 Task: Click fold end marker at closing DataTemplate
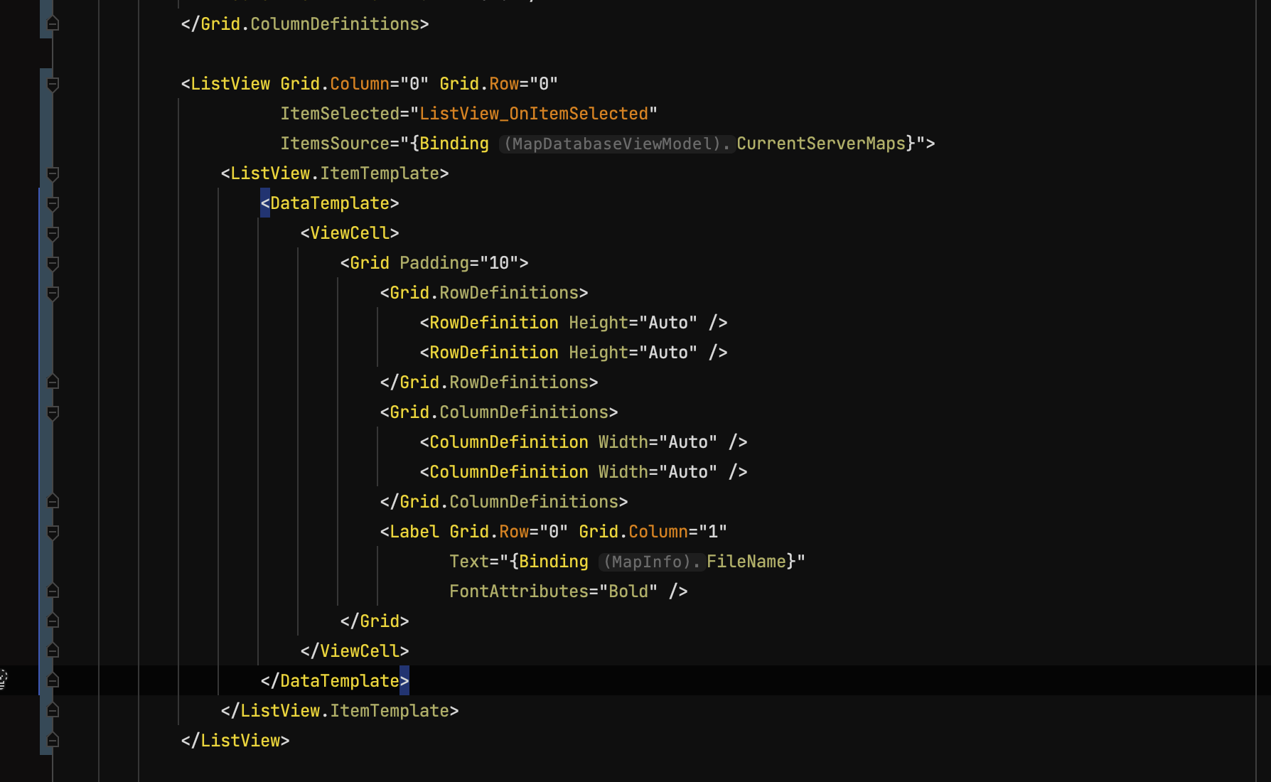point(53,680)
